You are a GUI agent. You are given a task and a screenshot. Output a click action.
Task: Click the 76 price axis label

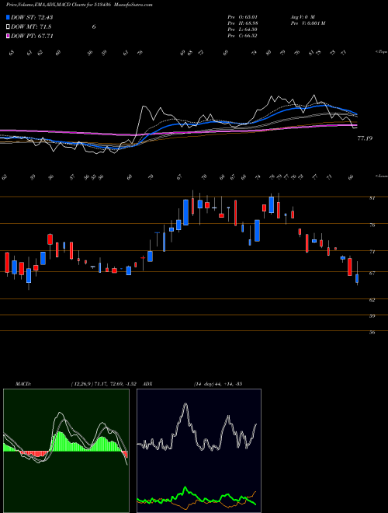tap(372, 225)
